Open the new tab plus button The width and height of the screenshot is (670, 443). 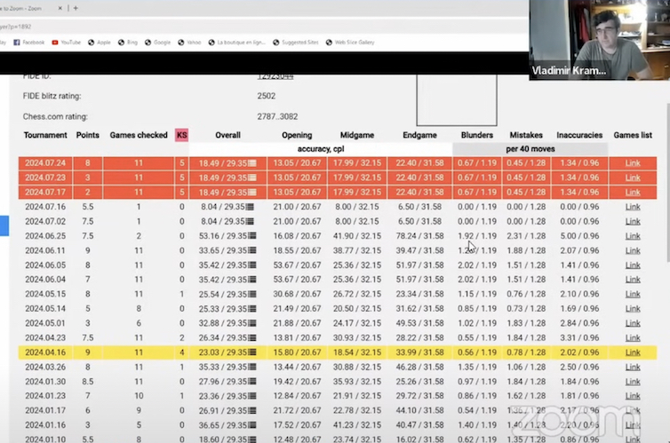tap(76, 8)
